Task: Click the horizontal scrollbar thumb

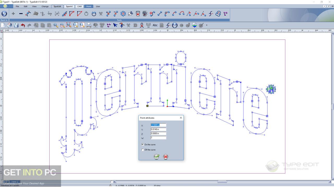Action: [x=222, y=182]
